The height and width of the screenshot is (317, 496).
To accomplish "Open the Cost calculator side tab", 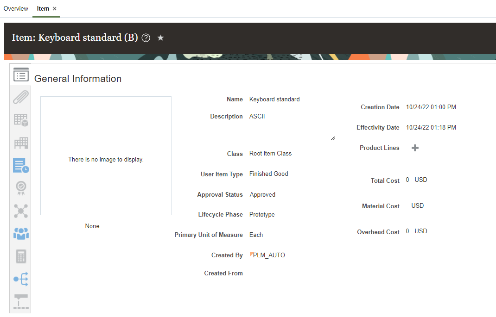I will 21,256.
